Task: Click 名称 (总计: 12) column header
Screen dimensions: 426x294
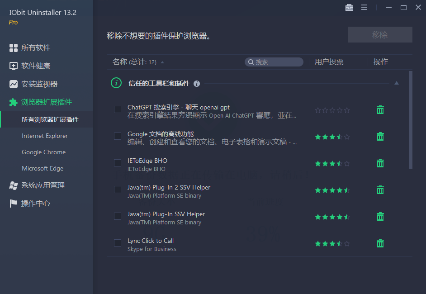Action: [x=134, y=62]
